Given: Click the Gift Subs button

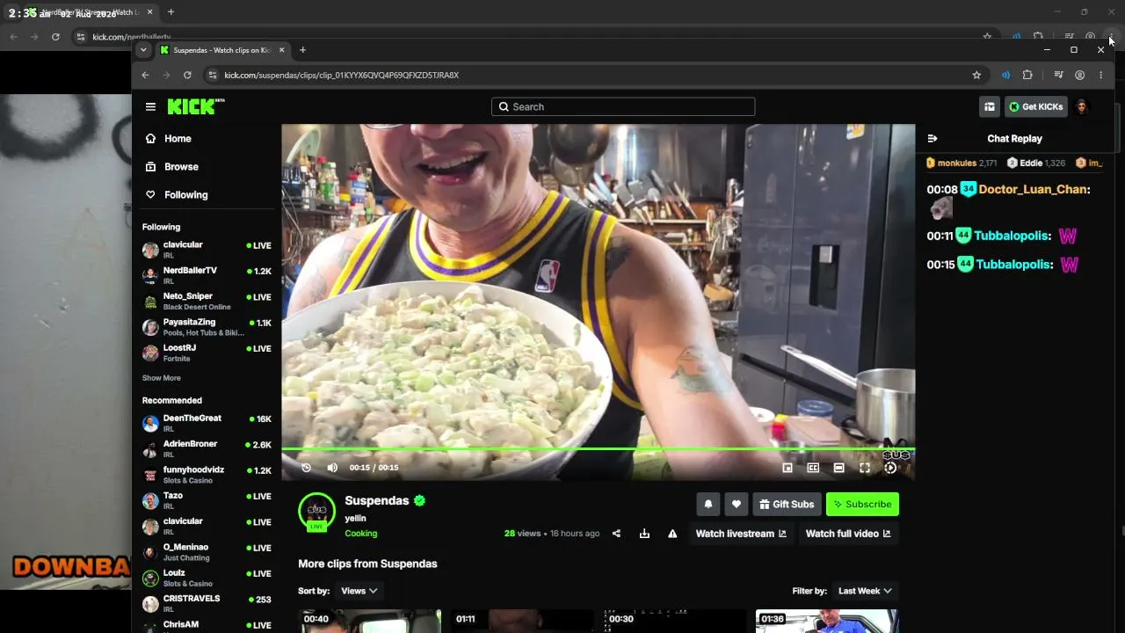Looking at the screenshot, I should [x=787, y=504].
